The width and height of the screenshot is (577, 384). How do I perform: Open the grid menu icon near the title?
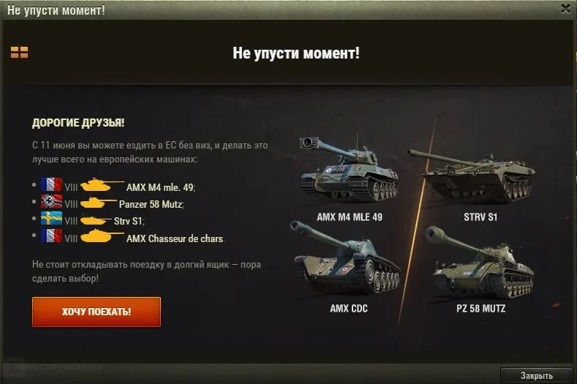(x=19, y=52)
